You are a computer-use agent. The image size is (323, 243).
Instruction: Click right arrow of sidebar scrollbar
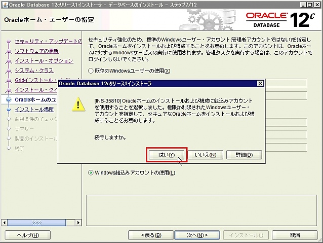(x=78, y=223)
